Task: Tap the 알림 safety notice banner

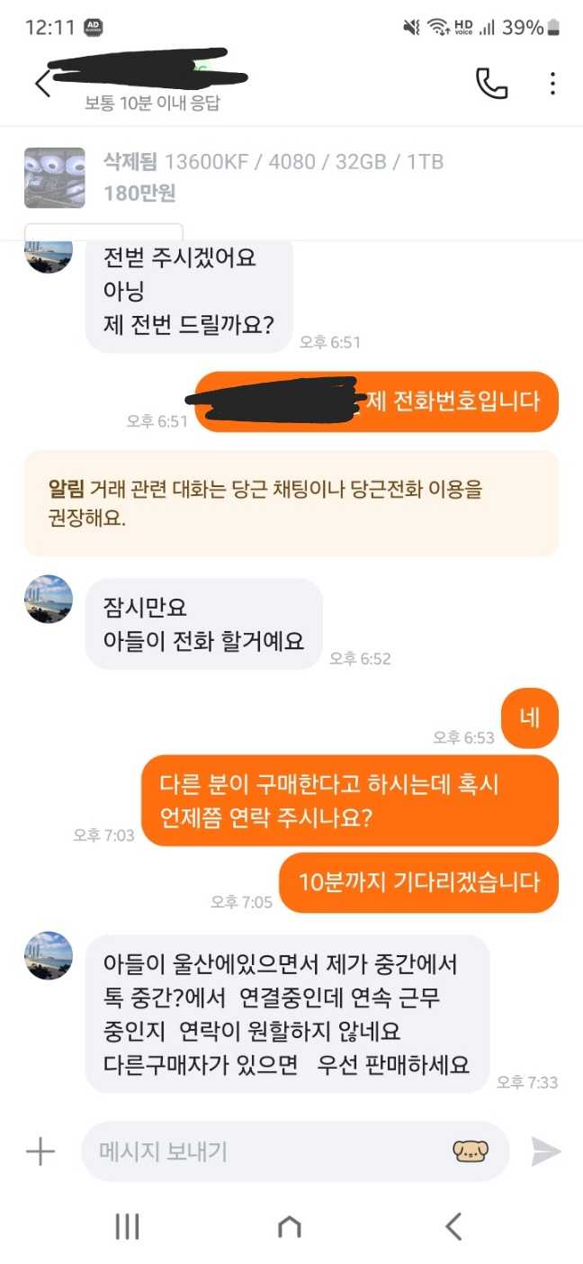Action: click(x=291, y=503)
